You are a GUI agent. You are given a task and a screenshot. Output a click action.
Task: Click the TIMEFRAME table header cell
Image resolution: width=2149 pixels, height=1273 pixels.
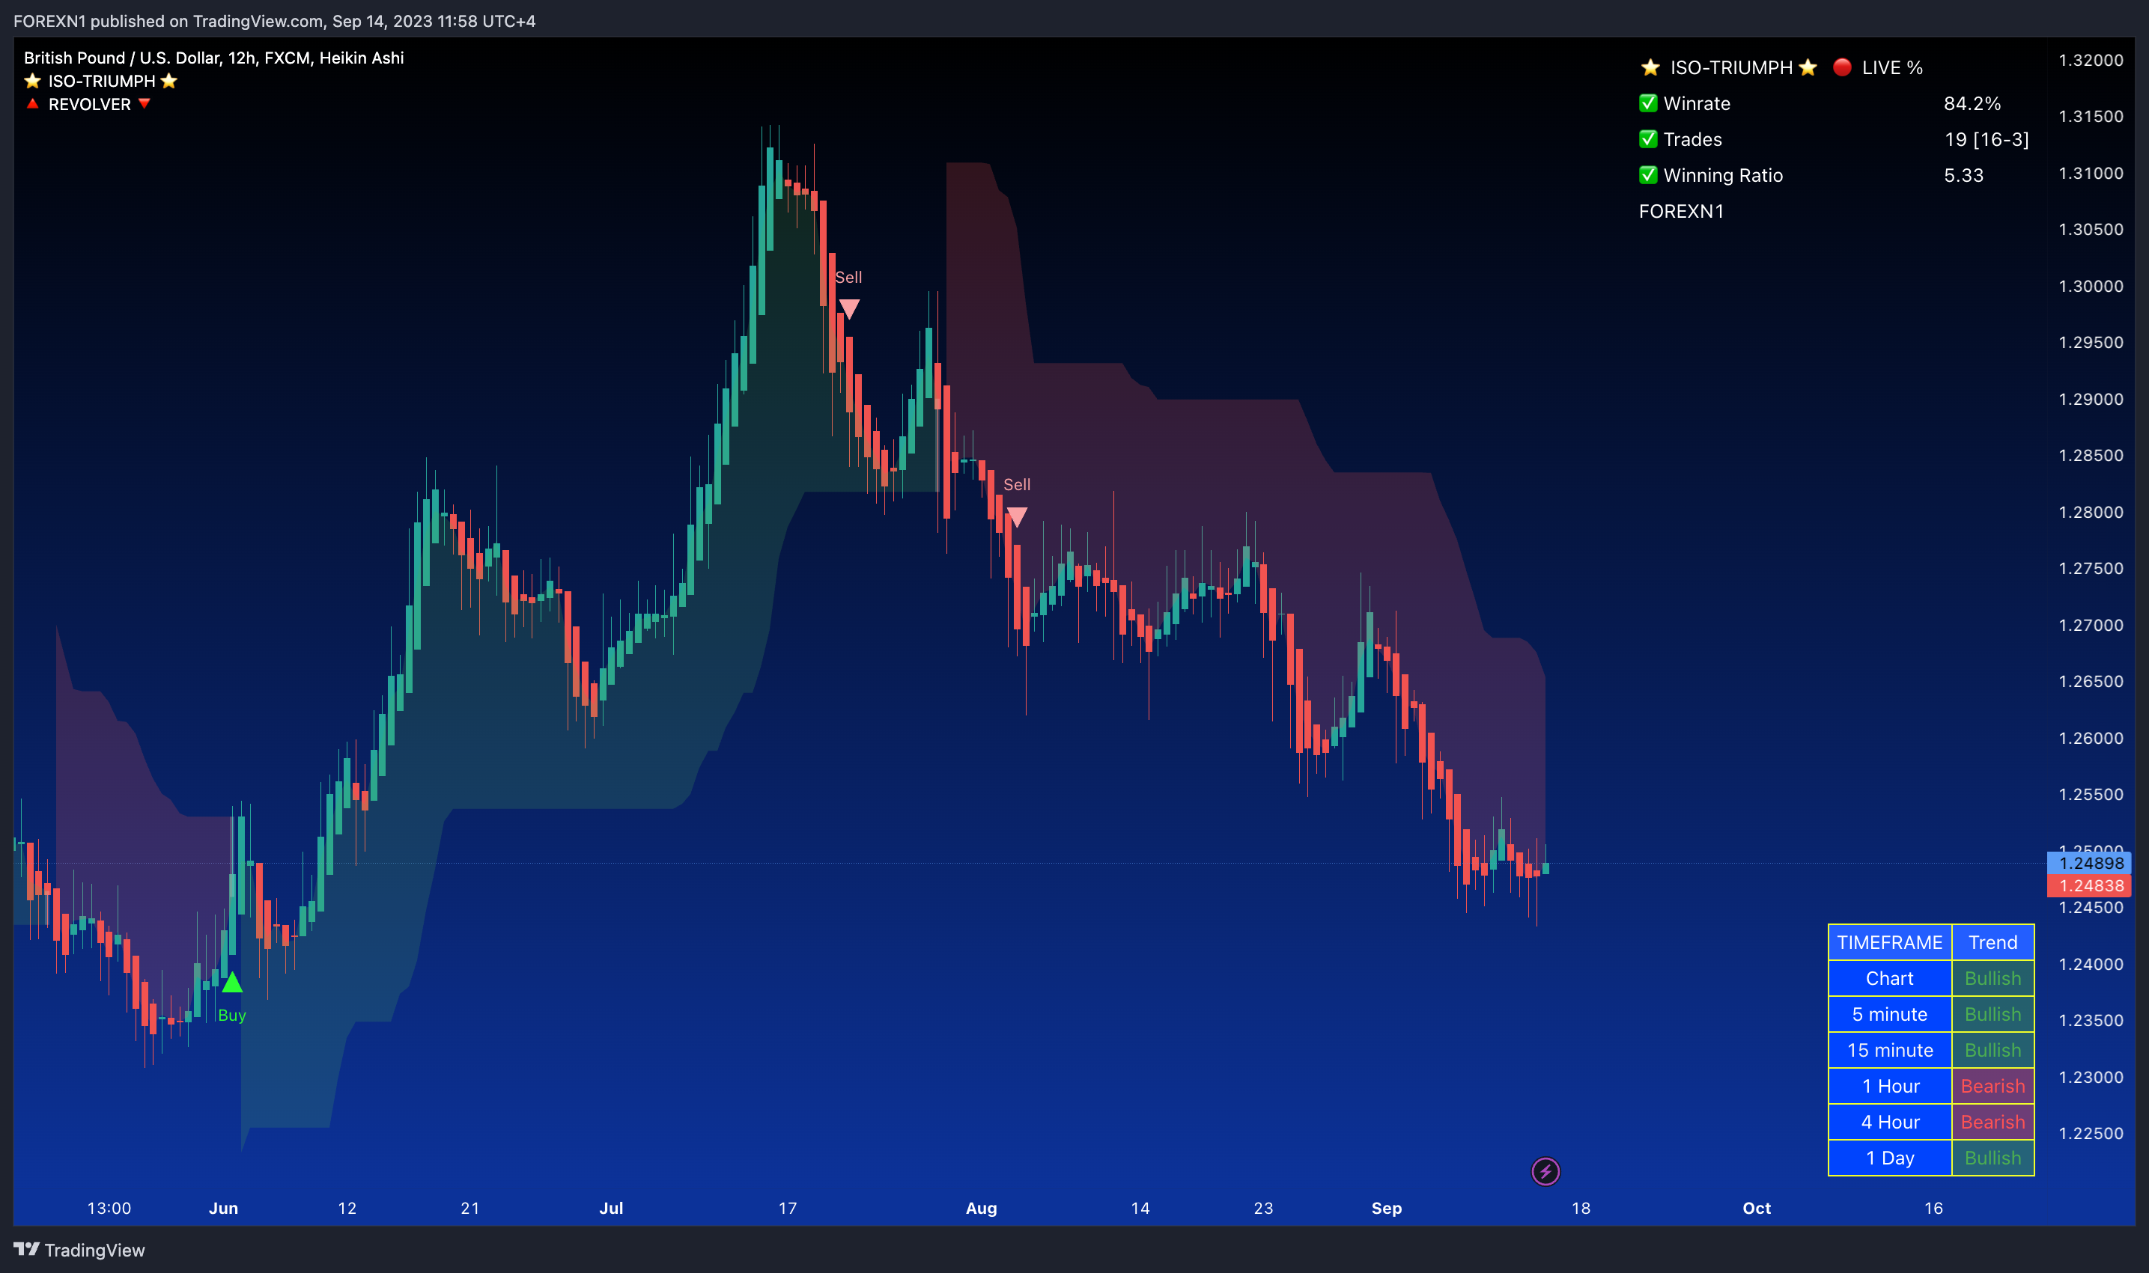(1890, 942)
